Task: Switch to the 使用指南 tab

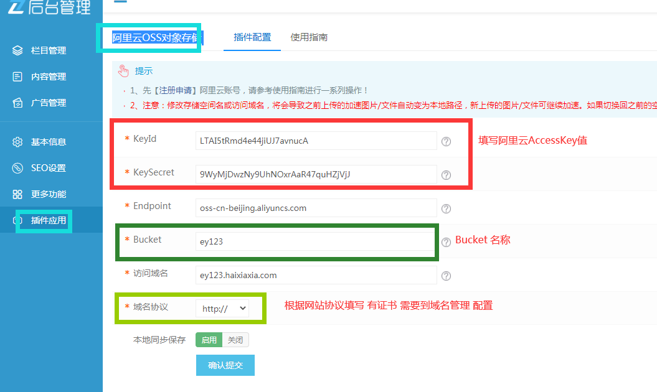Action: 309,37
